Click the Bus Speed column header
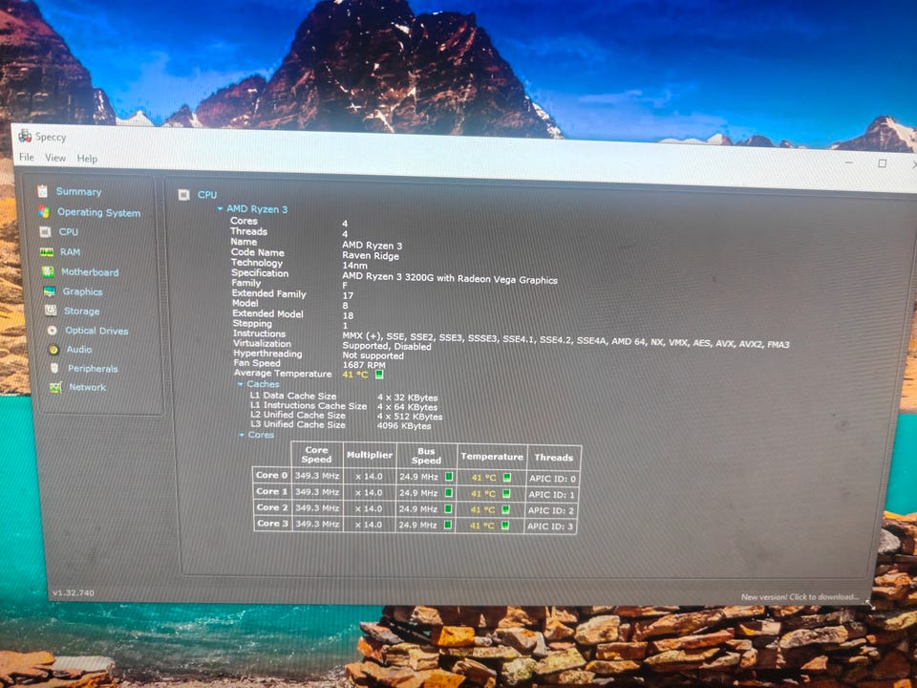 426,456
